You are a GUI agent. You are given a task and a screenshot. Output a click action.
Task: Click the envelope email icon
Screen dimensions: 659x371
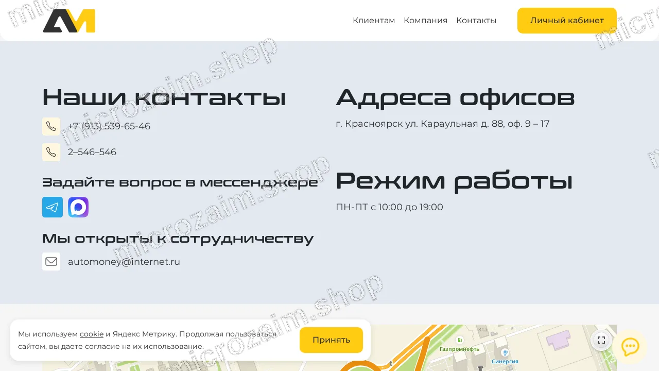pyautogui.click(x=51, y=261)
